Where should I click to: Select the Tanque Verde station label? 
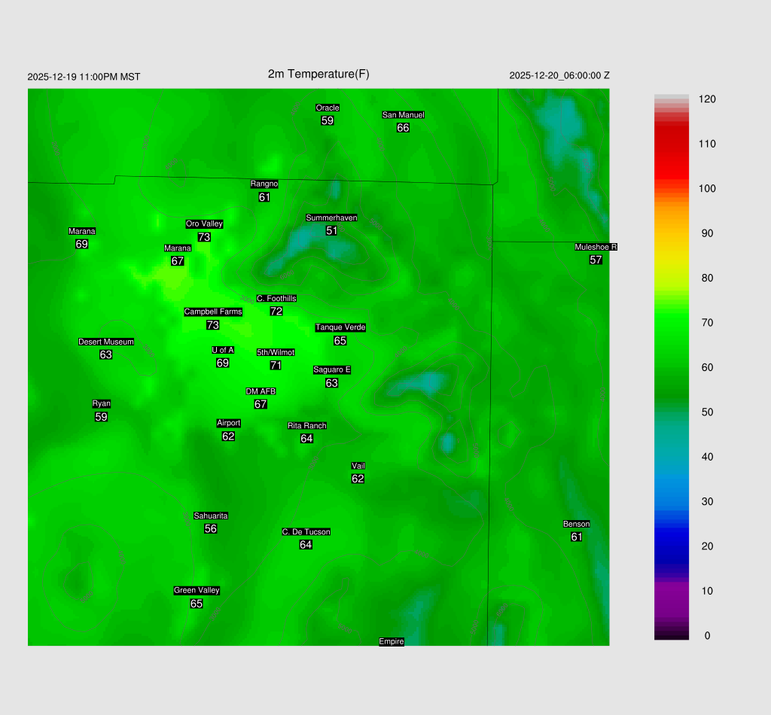click(340, 327)
